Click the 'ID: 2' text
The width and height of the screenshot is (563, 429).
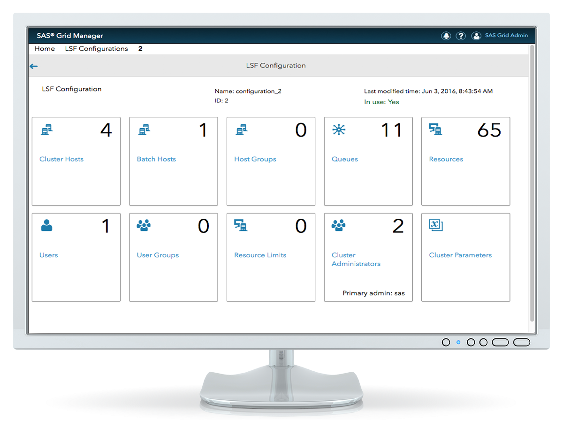coord(221,101)
